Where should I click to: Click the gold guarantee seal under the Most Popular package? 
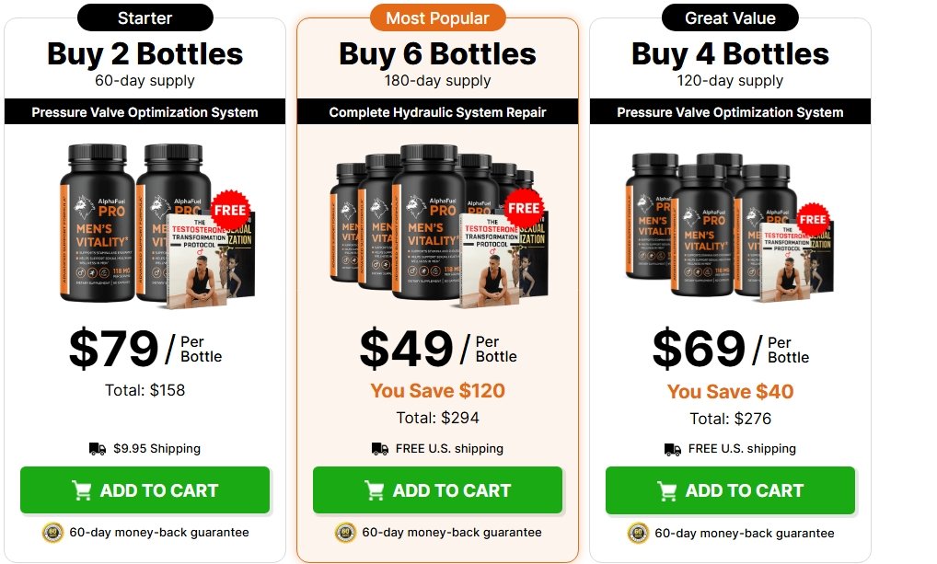point(345,533)
